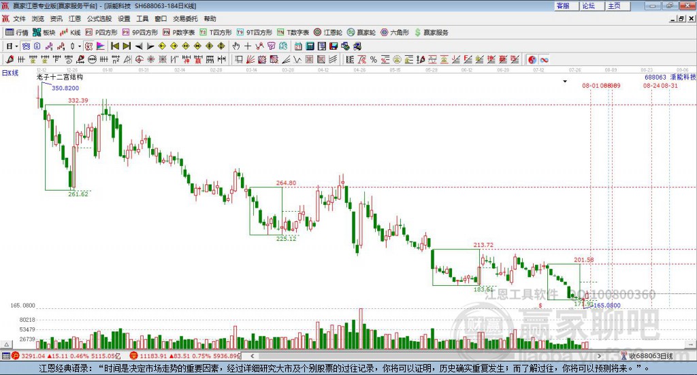Open the 窗口 menu
This screenshot has height=375, width=697.
pos(161,18)
